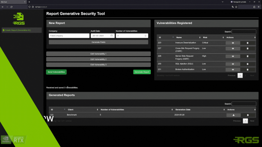Focus the Audit Date field

pyautogui.click(x=103, y=36)
